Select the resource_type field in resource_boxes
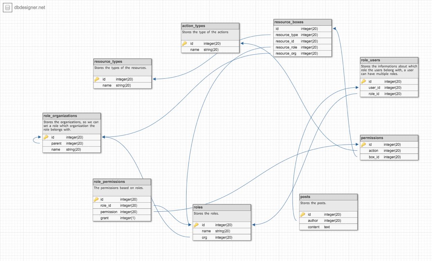This screenshot has height=261, width=432. tap(303, 35)
